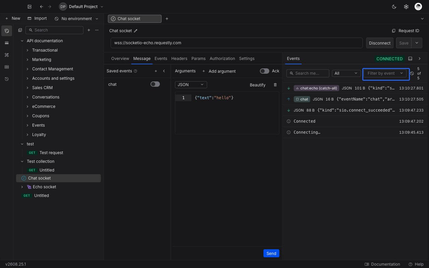This screenshot has height=268, width=429.
Task: Switch to the Events request tab
Action: click(161, 58)
